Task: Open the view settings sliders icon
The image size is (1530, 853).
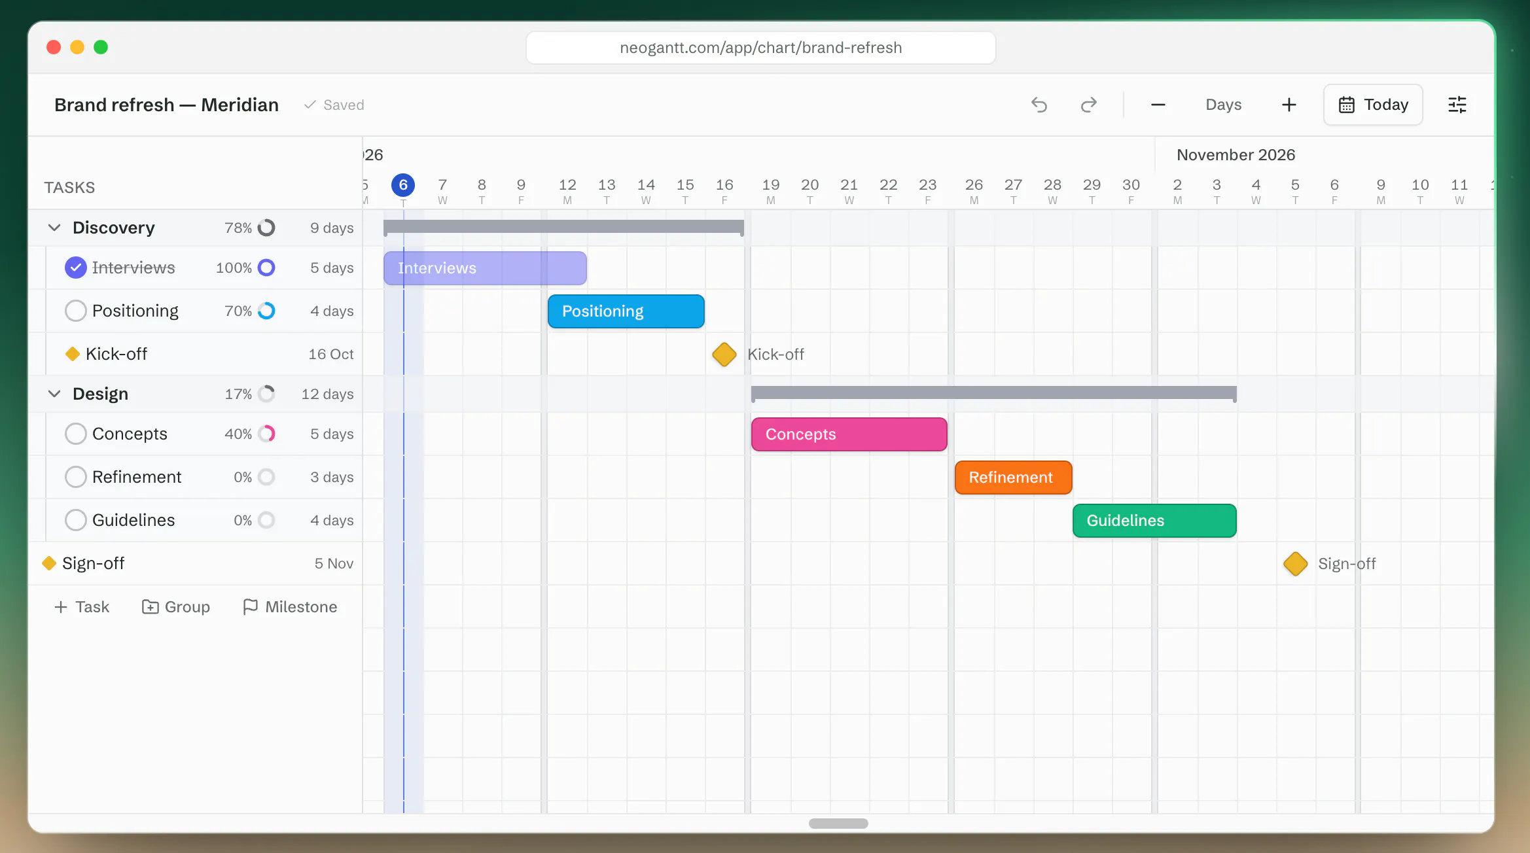Action: point(1457,105)
